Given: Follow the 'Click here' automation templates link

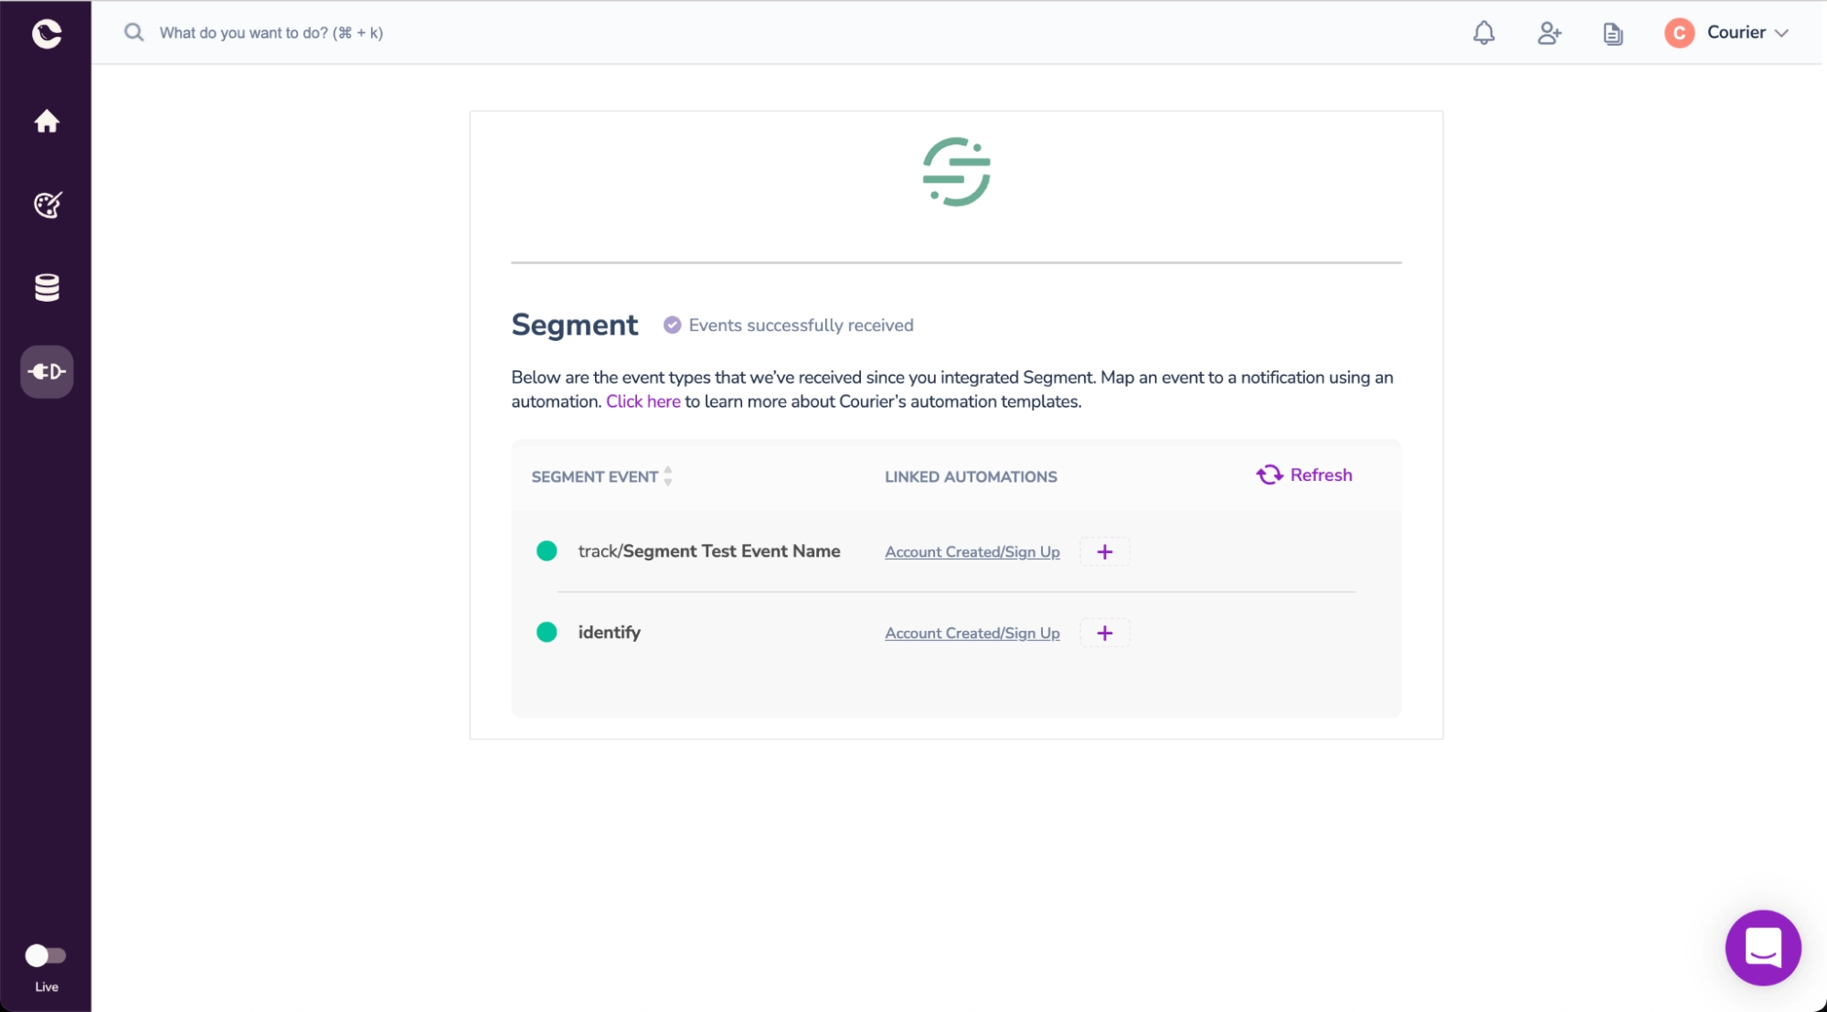Looking at the screenshot, I should pyautogui.click(x=643, y=402).
